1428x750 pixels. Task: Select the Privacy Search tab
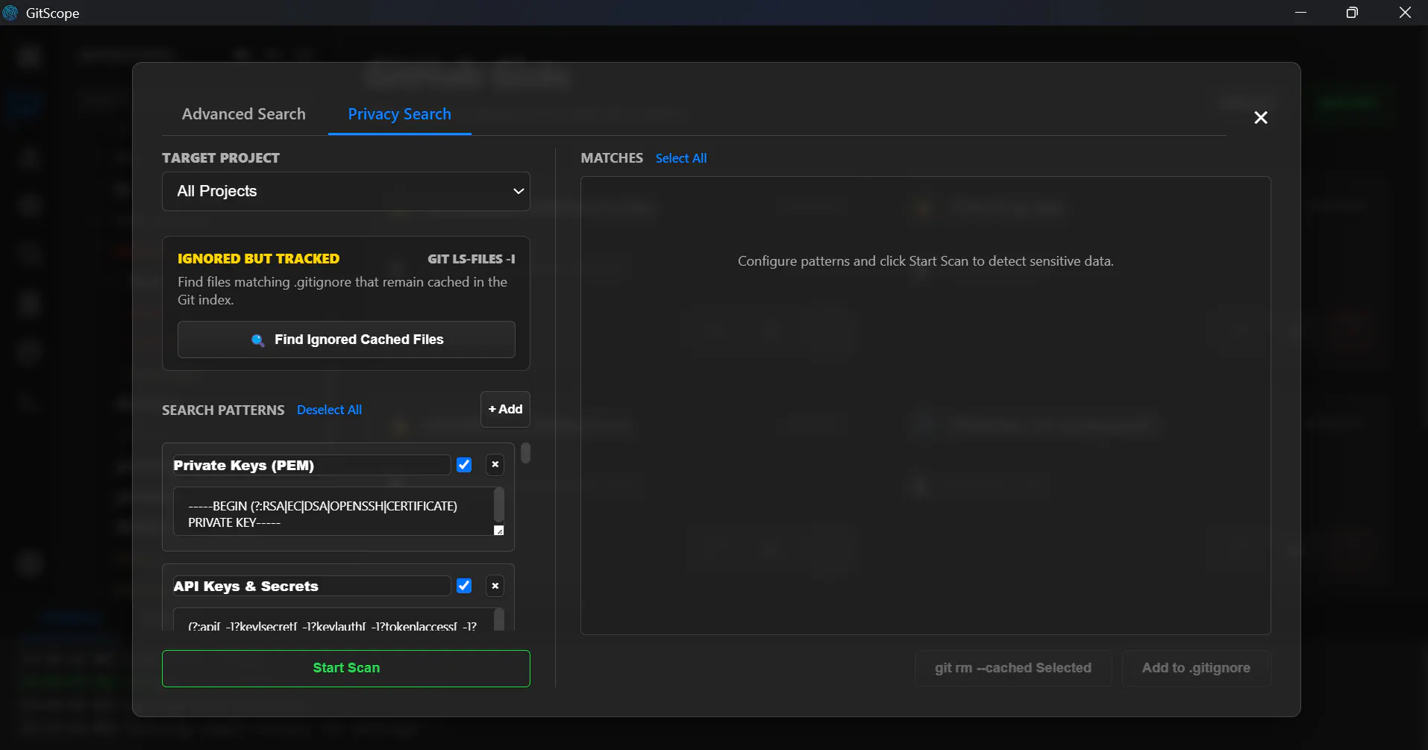pos(399,114)
